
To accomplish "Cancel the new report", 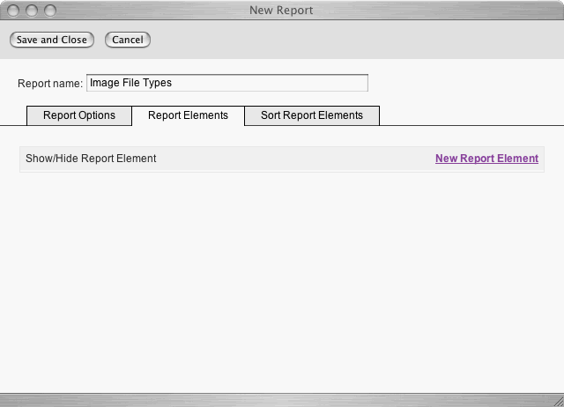I will pos(128,40).
